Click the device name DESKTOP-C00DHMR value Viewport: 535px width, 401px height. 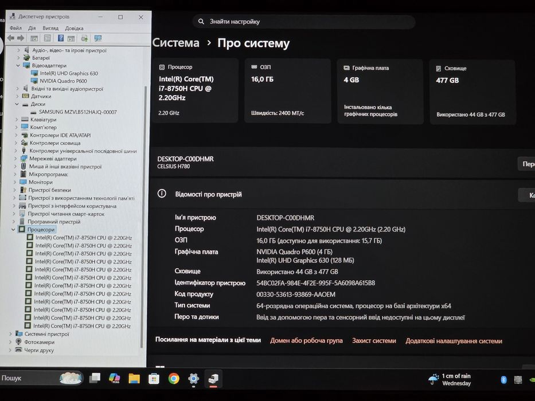coord(285,218)
